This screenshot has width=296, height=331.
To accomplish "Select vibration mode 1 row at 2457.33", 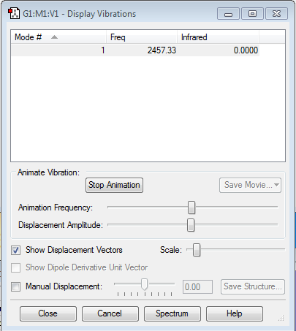I will click(135, 50).
